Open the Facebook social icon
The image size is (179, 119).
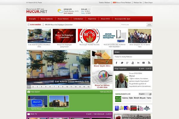(116, 63)
